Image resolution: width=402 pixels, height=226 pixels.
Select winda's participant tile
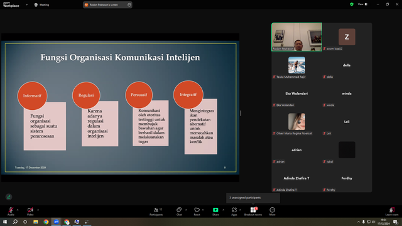[347, 94]
